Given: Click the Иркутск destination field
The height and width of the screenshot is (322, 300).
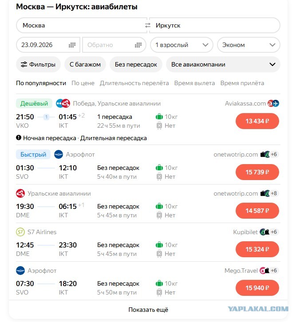Looking at the screenshot, I should [215, 25].
